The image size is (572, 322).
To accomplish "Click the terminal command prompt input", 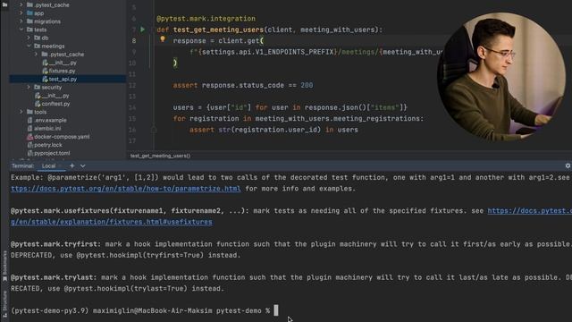I will [276, 310].
